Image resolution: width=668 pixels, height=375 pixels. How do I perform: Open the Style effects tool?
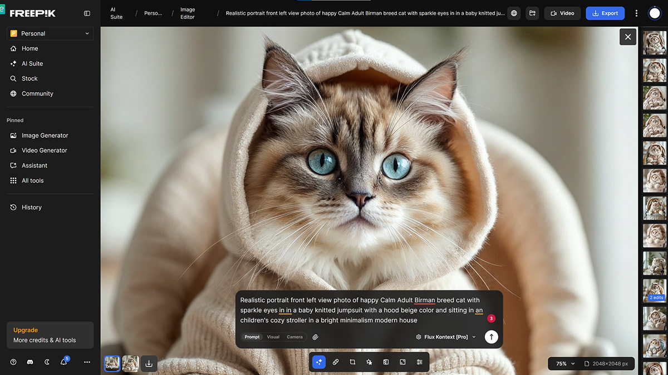pyautogui.click(x=369, y=362)
